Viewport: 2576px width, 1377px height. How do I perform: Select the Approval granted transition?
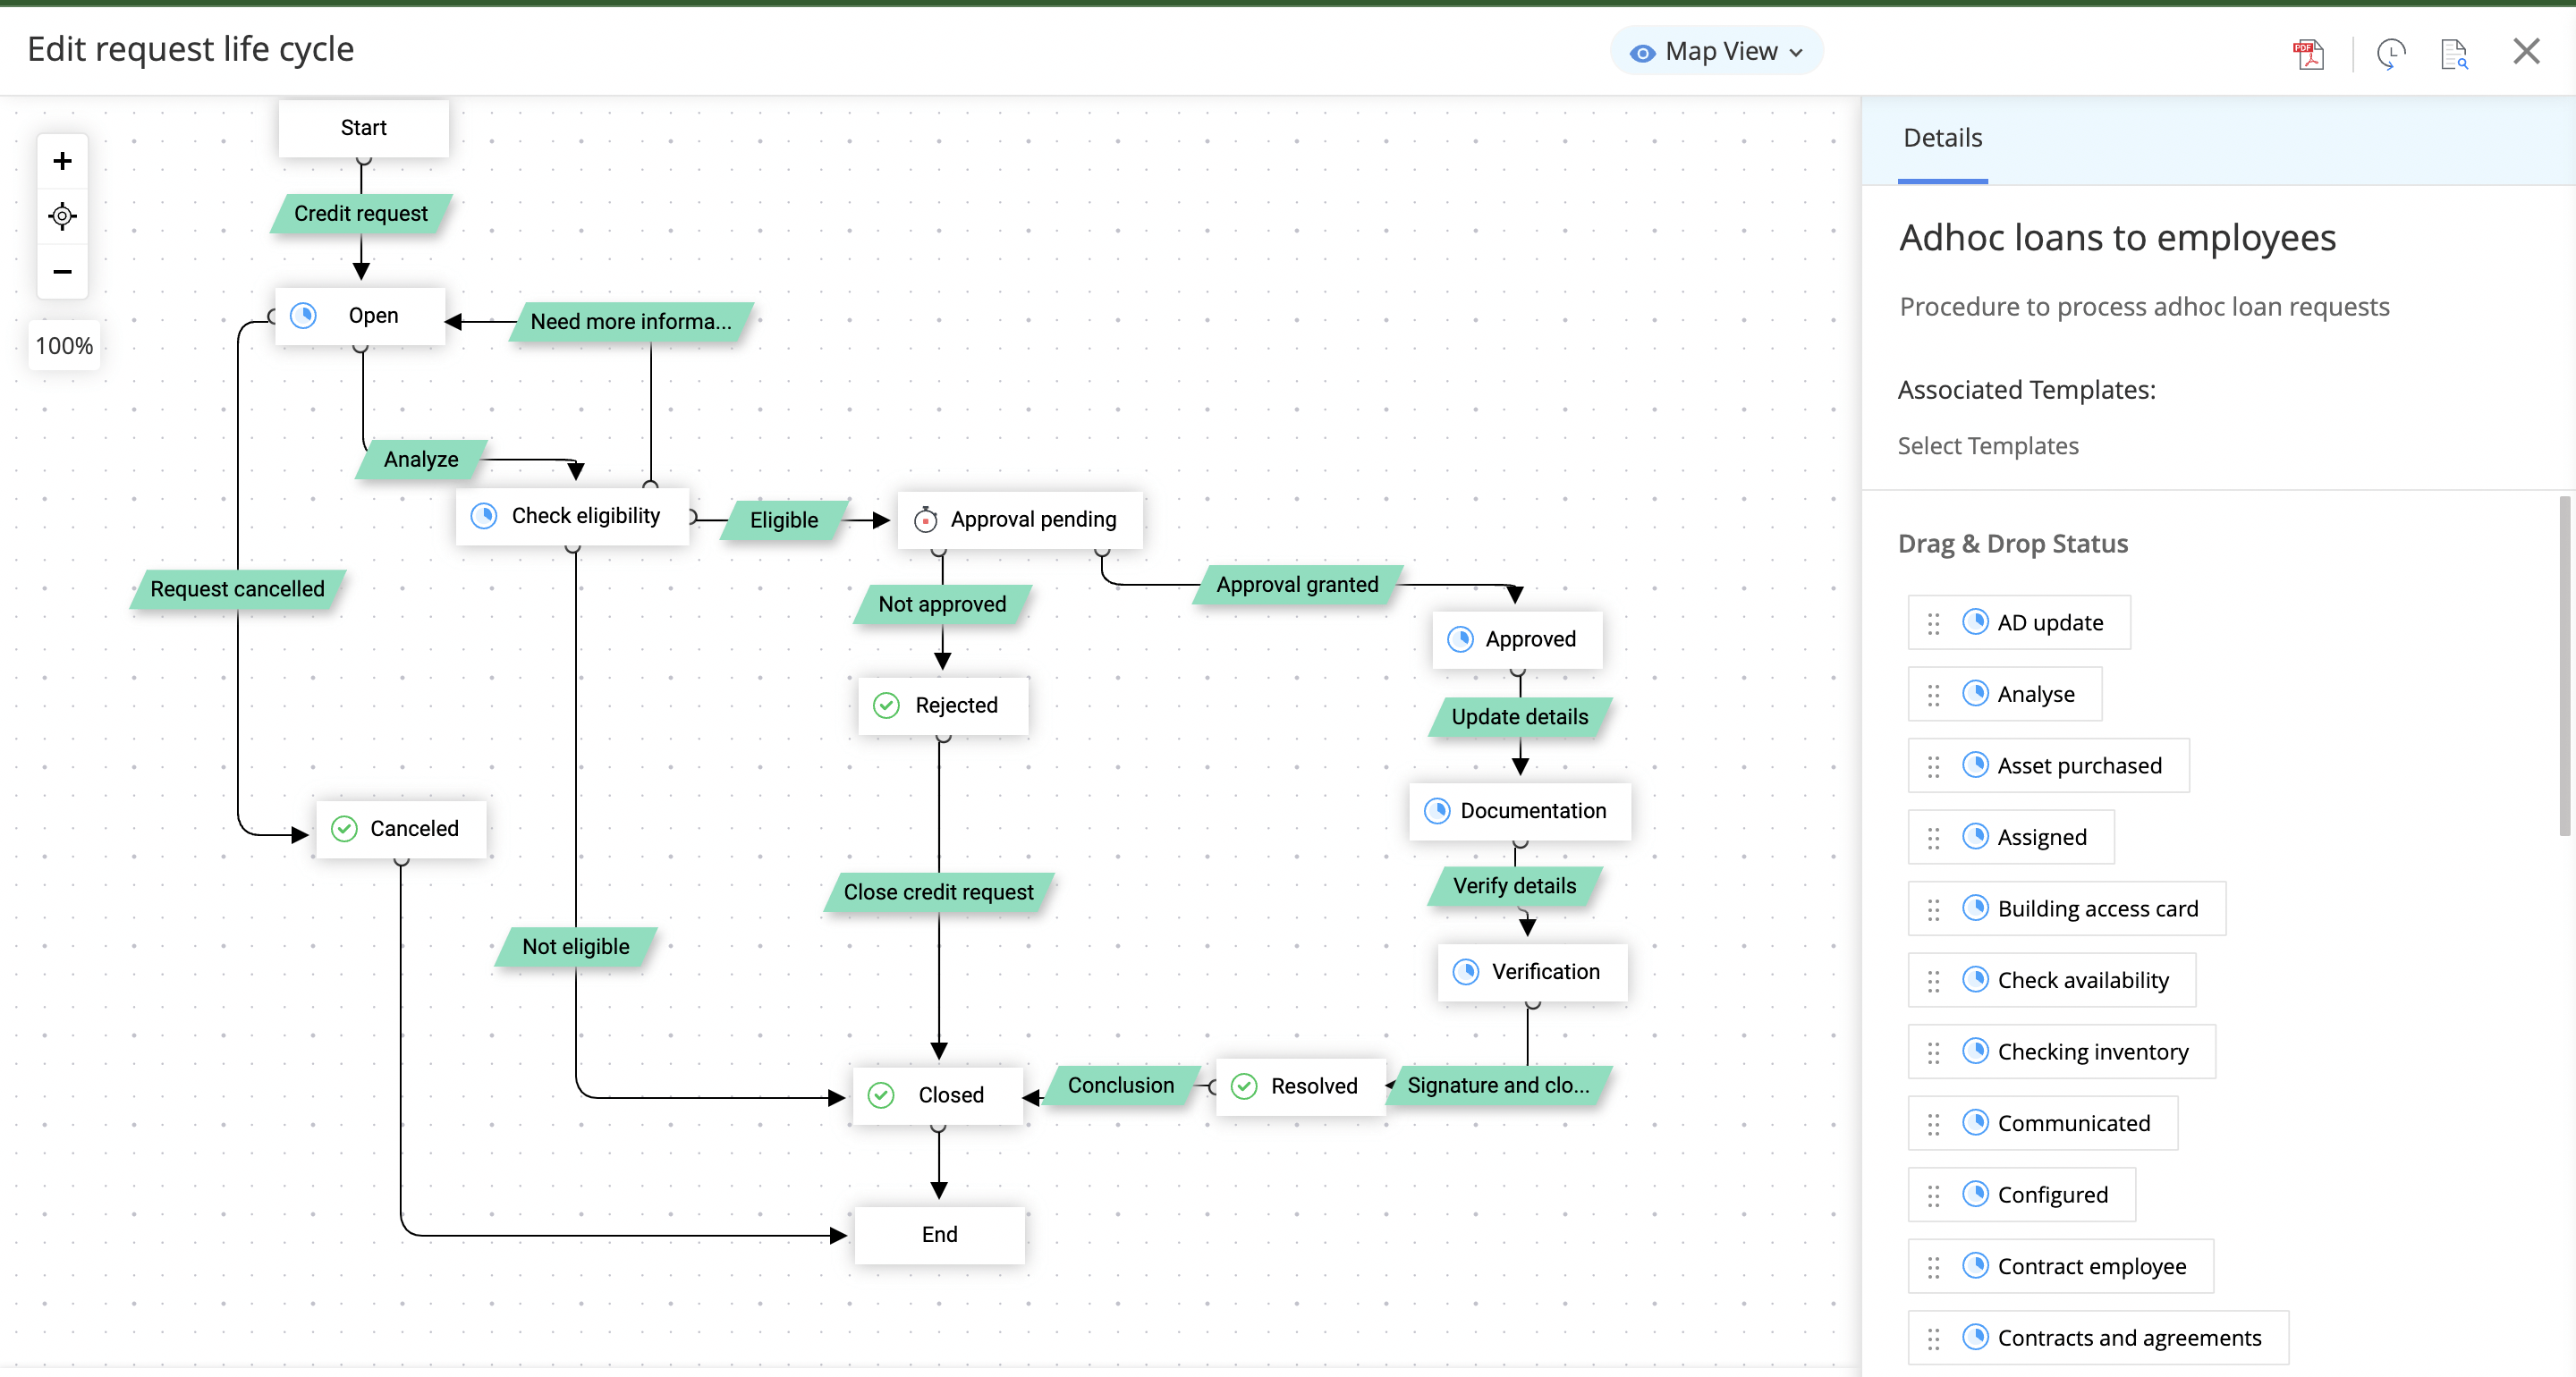(1296, 585)
